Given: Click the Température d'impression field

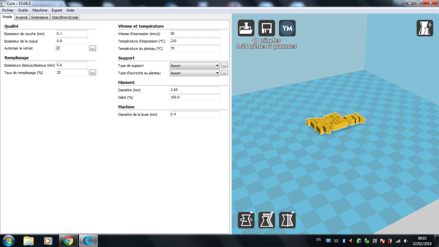Looking at the screenshot, I should 194,41.
